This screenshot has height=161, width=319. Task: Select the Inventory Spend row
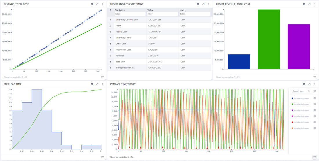(x=159, y=38)
